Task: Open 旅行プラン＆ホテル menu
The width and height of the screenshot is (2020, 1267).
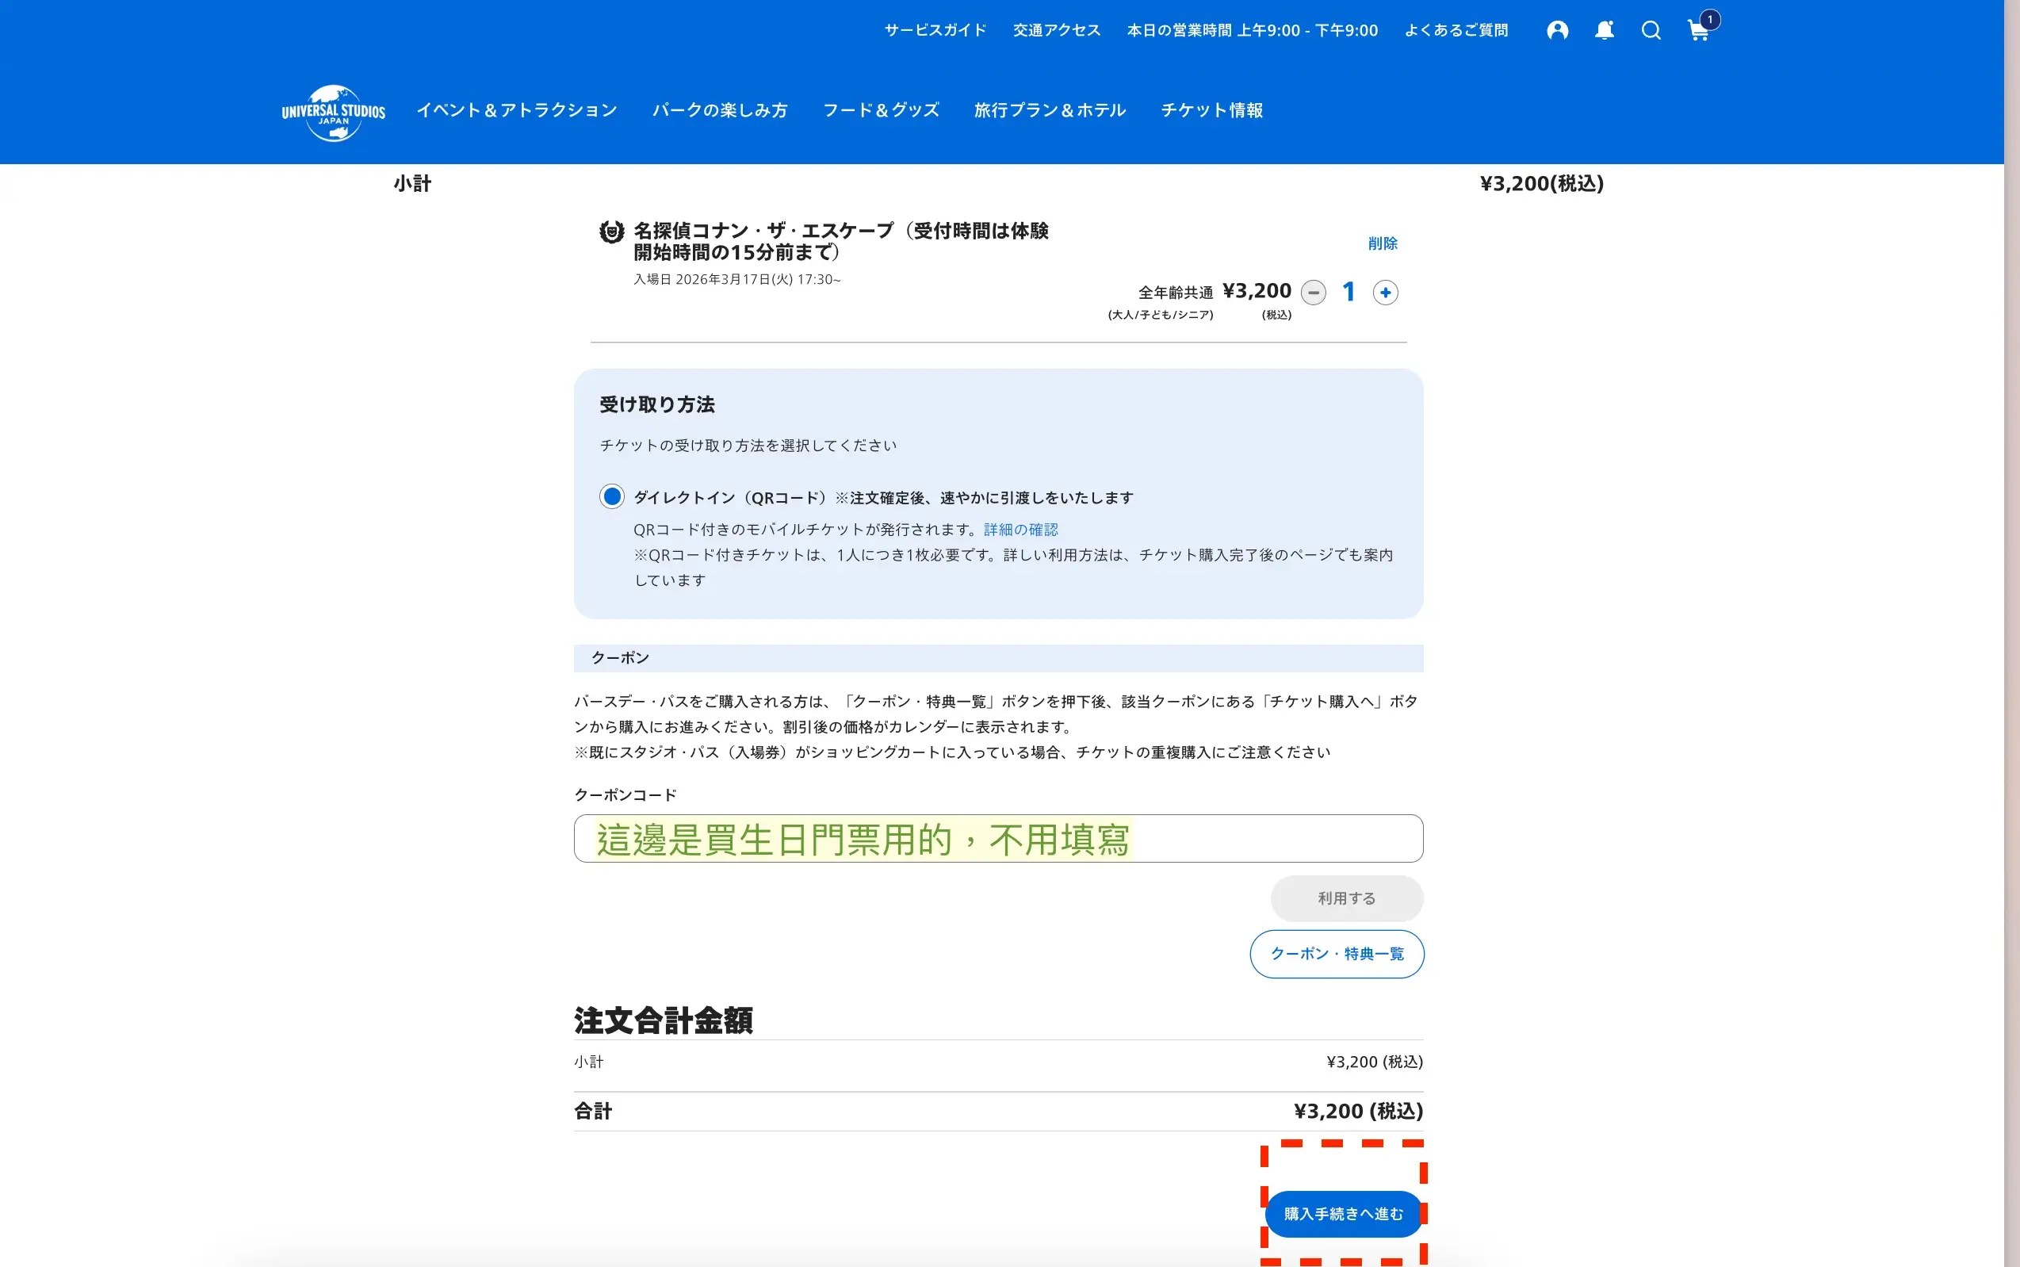Action: pyautogui.click(x=1050, y=111)
